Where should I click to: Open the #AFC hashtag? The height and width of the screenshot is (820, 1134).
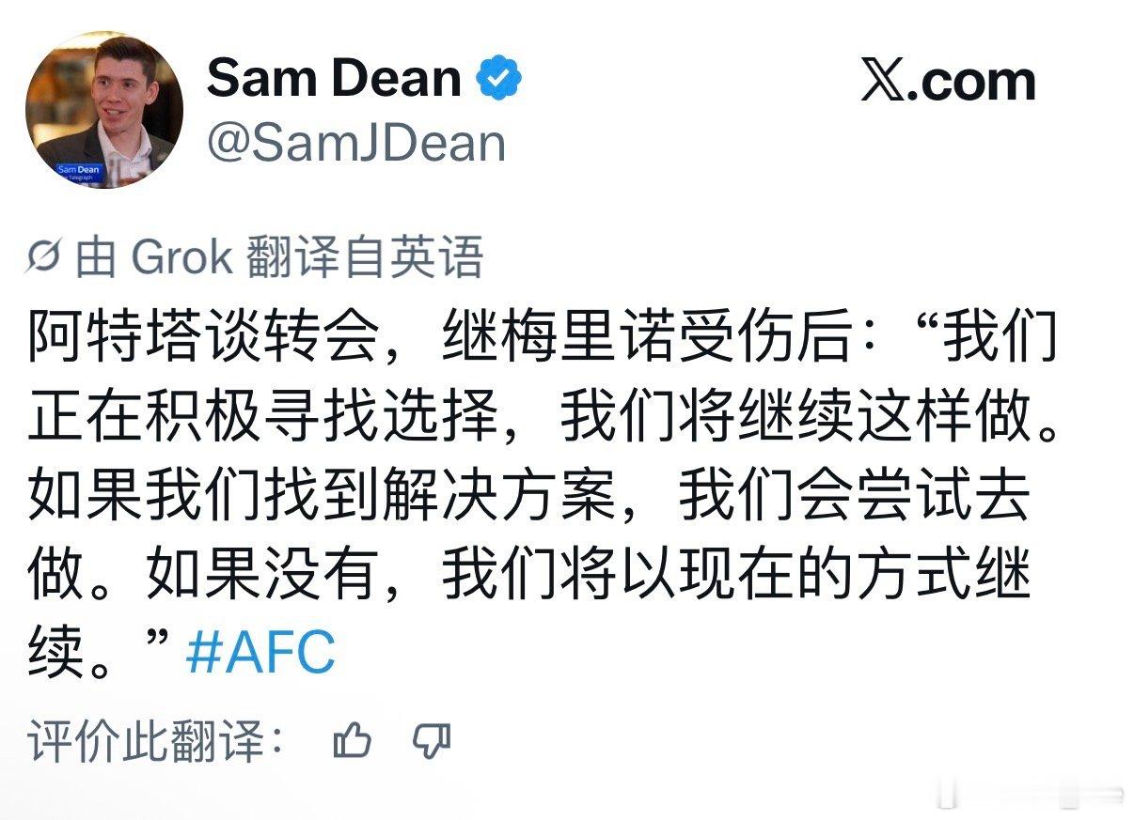coord(260,651)
